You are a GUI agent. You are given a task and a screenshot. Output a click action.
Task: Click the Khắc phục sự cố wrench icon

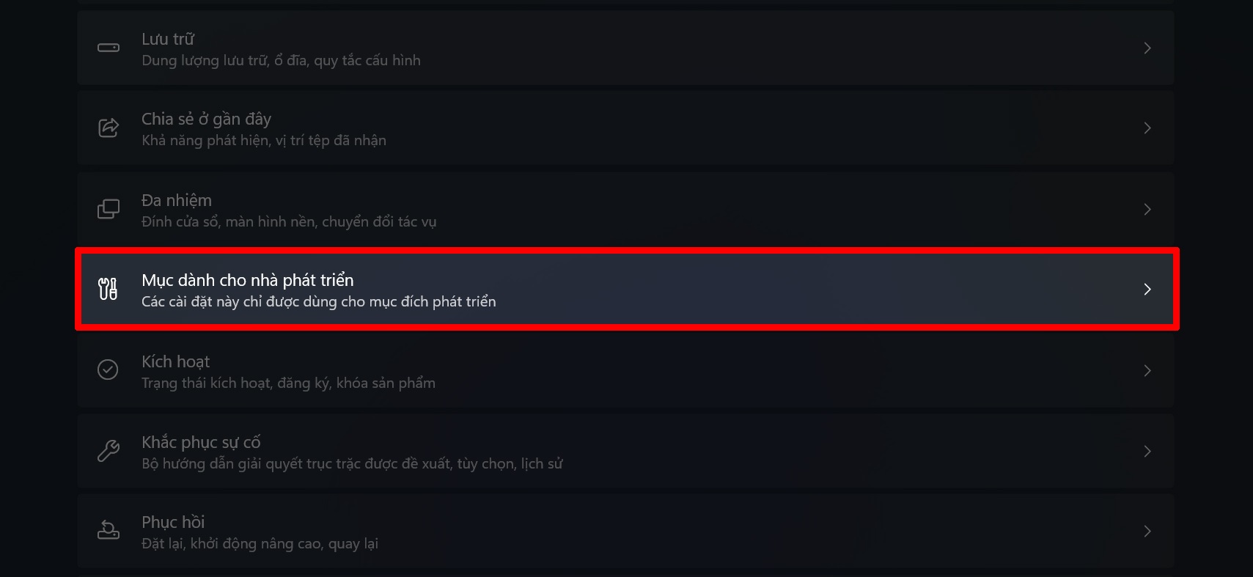tap(109, 450)
